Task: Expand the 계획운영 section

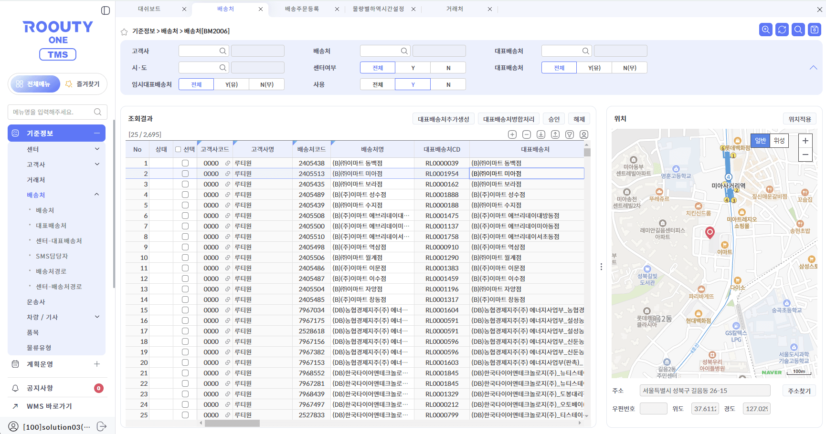Action: (97, 364)
